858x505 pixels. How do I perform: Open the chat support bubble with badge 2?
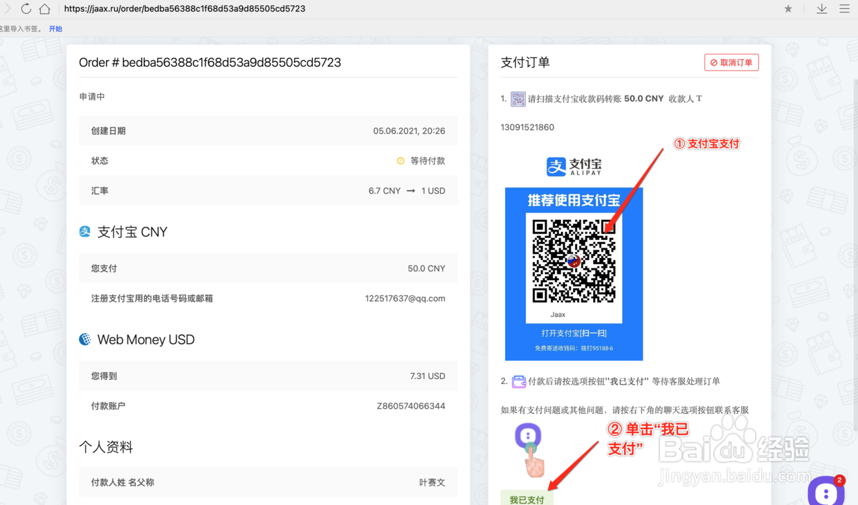[826, 491]
